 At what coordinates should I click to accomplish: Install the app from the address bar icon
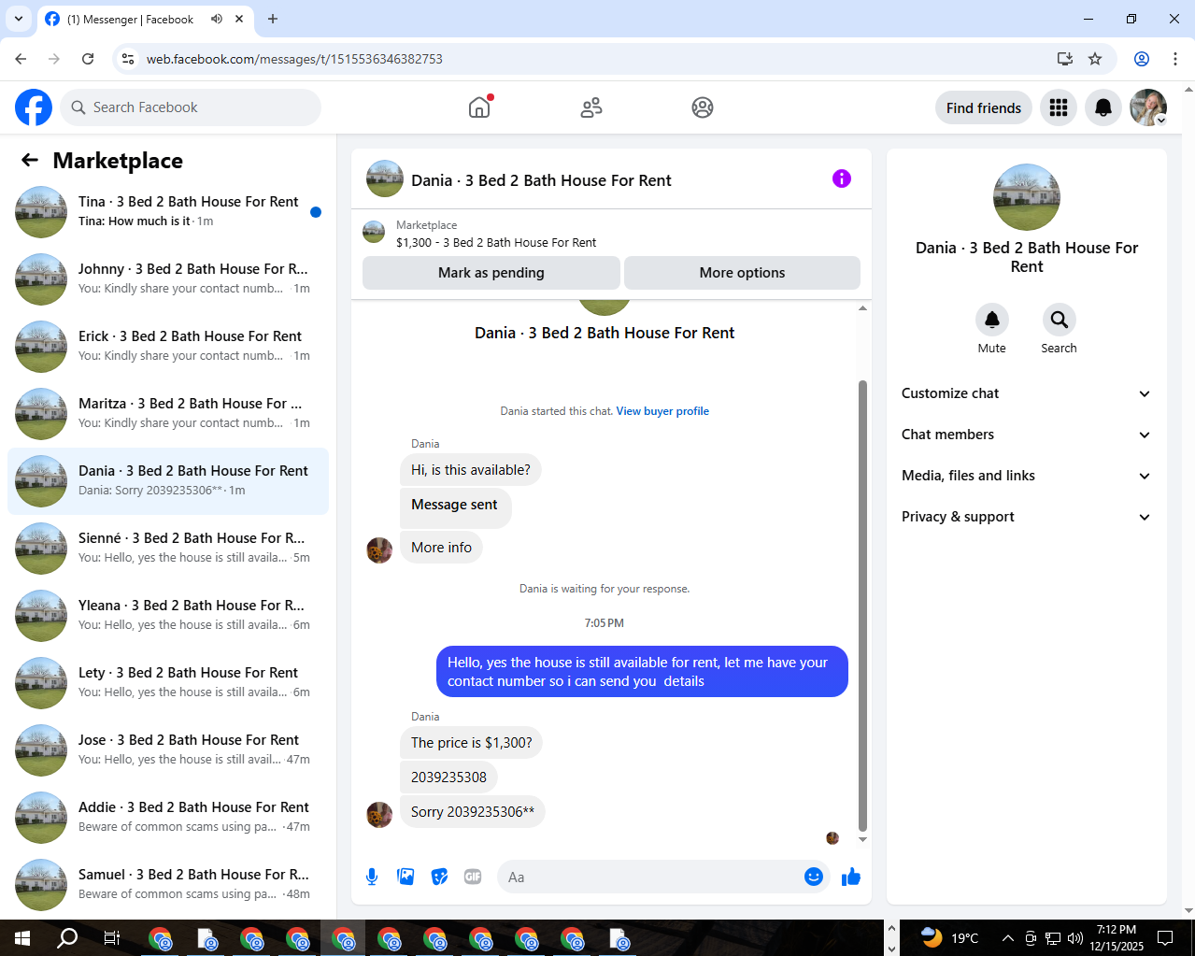point(1064,59)
